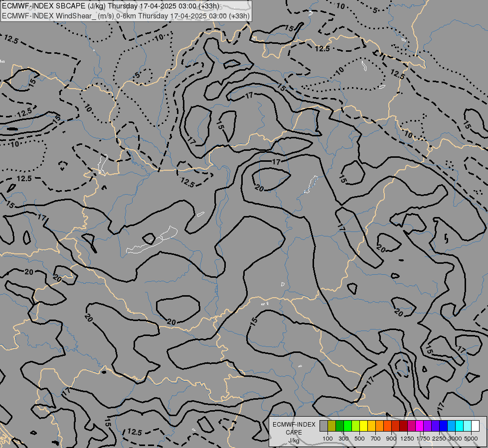Select the brick red legend swatch
488x448 pixels.
coord(396,426)
